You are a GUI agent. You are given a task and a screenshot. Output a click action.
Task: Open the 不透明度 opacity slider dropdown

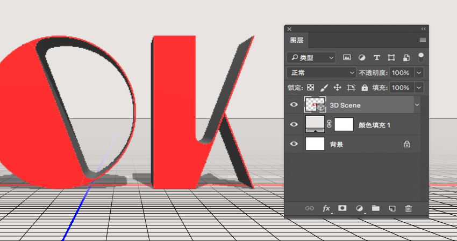point(419,73)
